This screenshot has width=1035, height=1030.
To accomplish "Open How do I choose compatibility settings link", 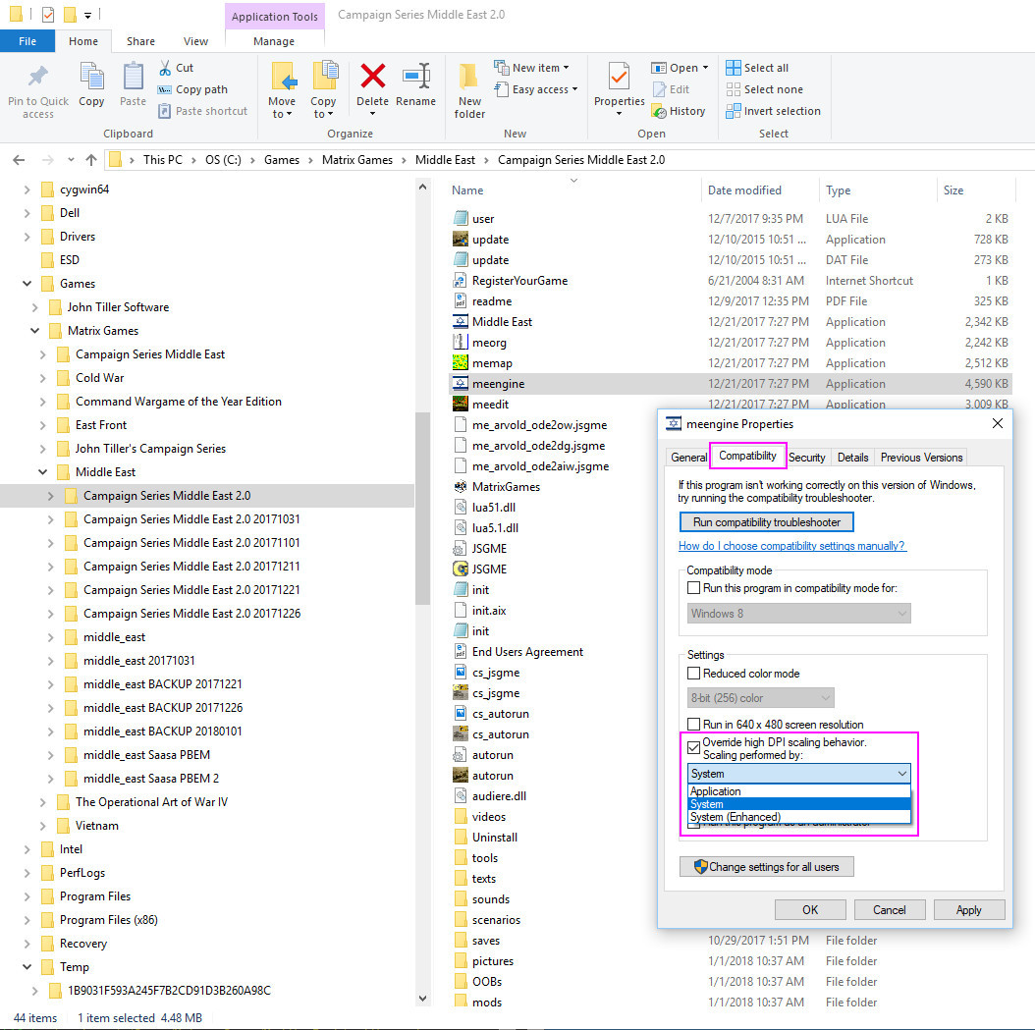I will (x=792, y=546).
